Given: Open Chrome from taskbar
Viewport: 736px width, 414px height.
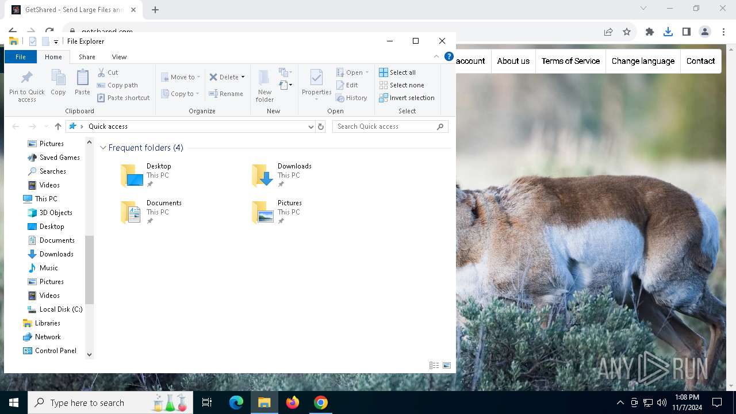Looking at the screenshot, I should click(321, 402).
